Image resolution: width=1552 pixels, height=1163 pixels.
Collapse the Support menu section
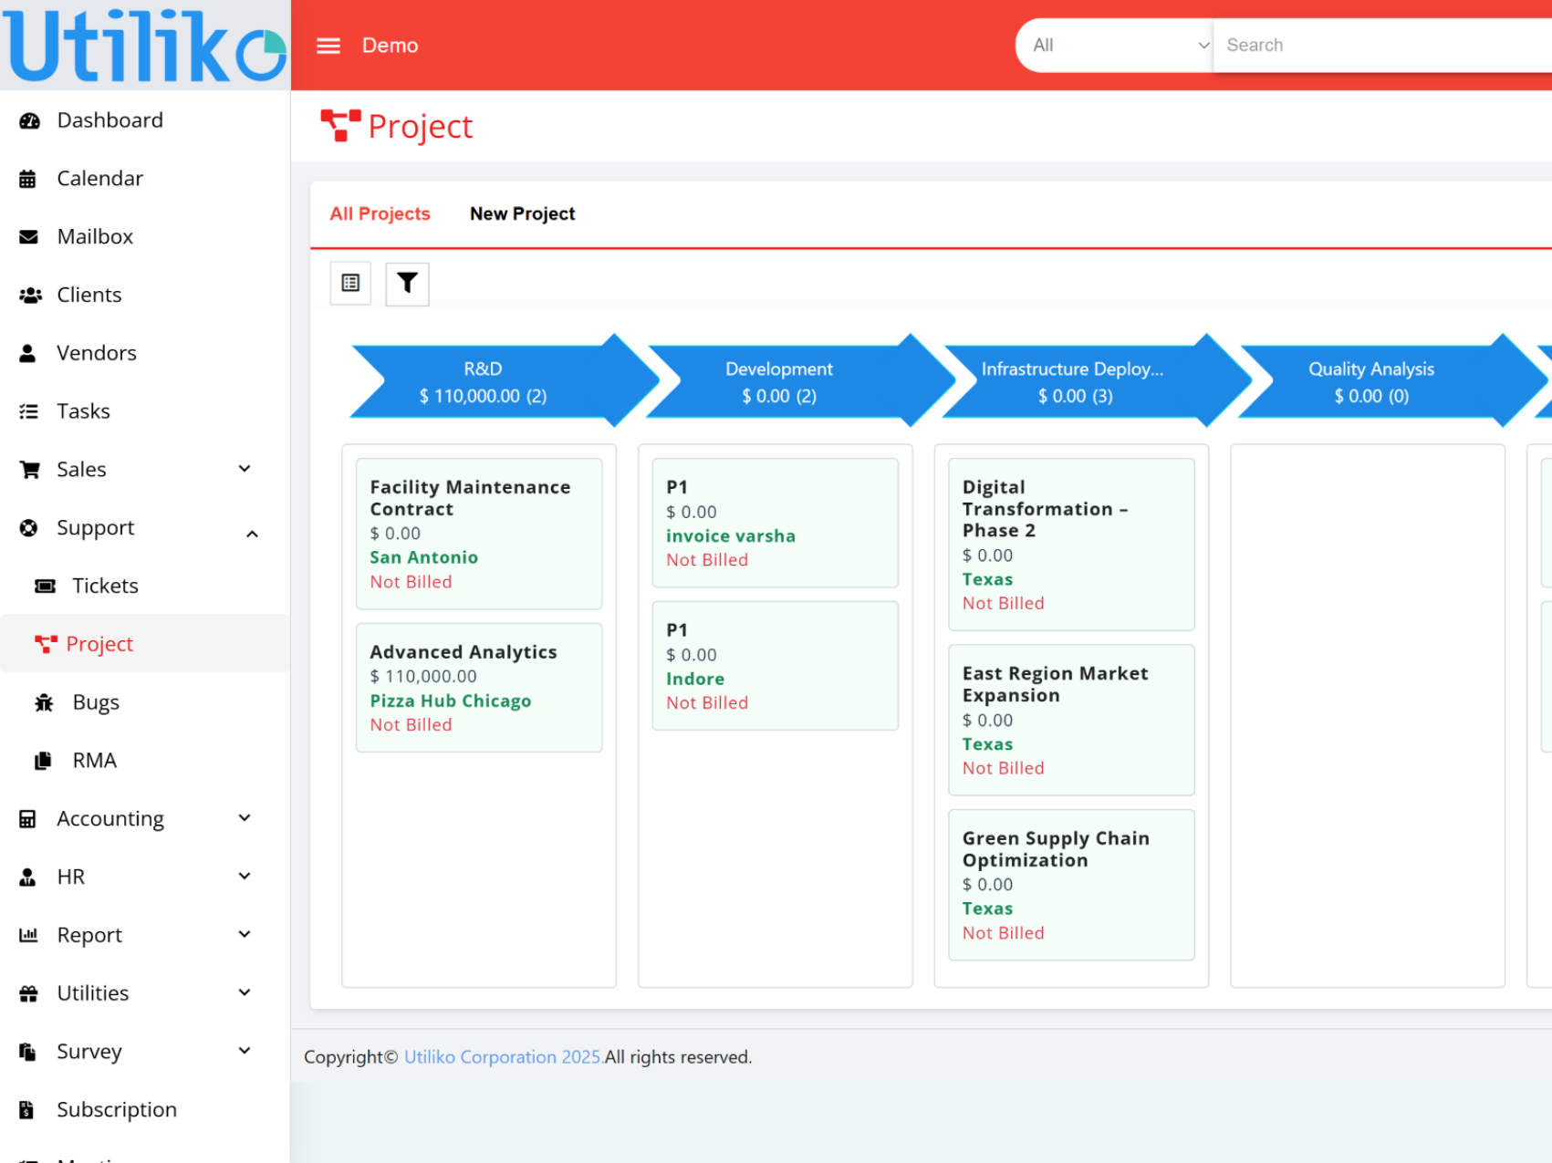pyautogui.click(x=252, y=534)
